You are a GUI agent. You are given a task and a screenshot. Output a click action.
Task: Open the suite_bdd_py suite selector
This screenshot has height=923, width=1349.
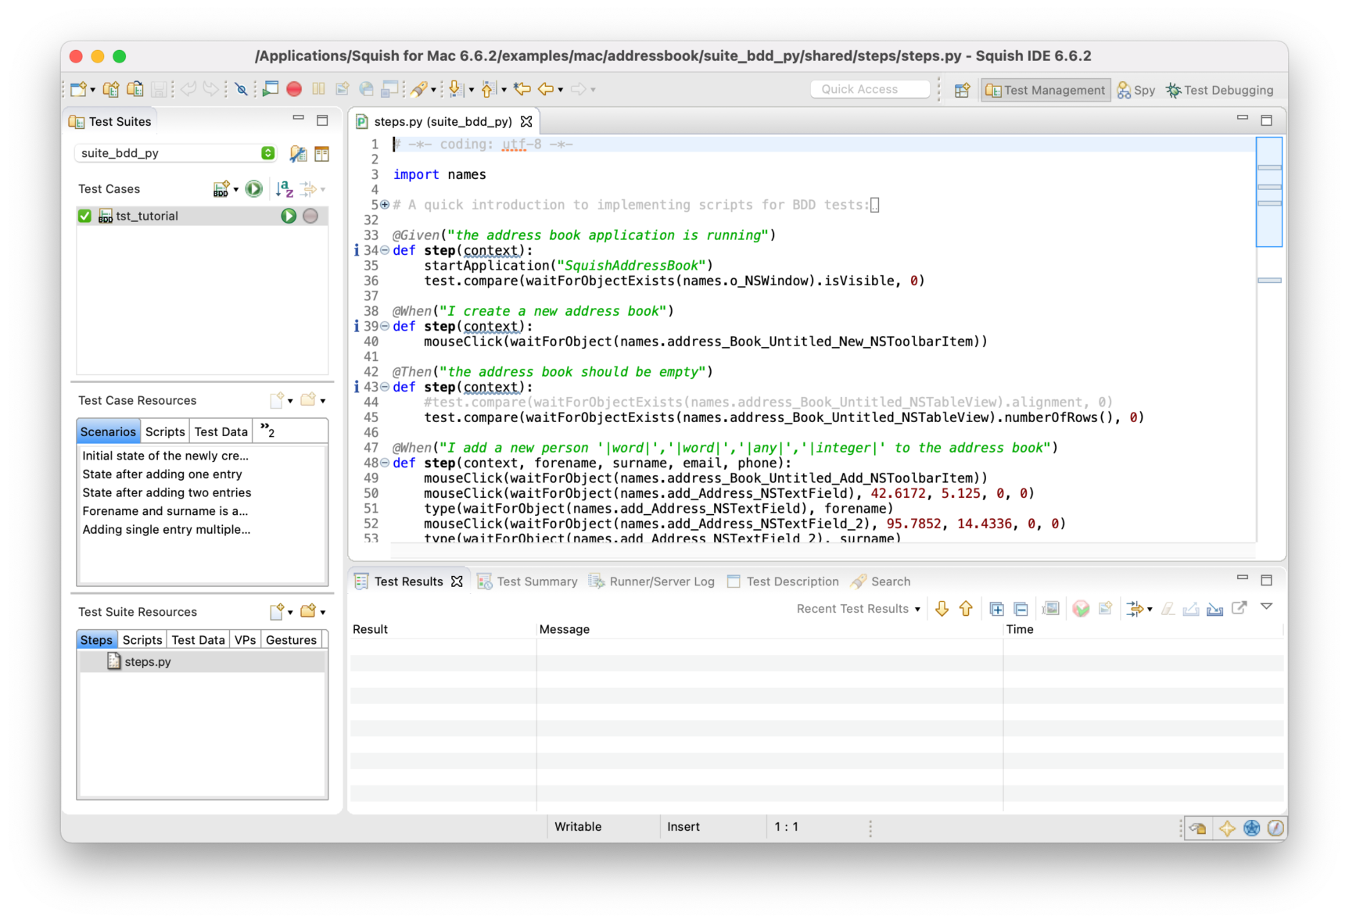coord(175,153)
